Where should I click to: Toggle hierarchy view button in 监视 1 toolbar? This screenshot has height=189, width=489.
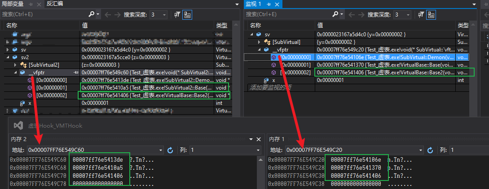432,14
